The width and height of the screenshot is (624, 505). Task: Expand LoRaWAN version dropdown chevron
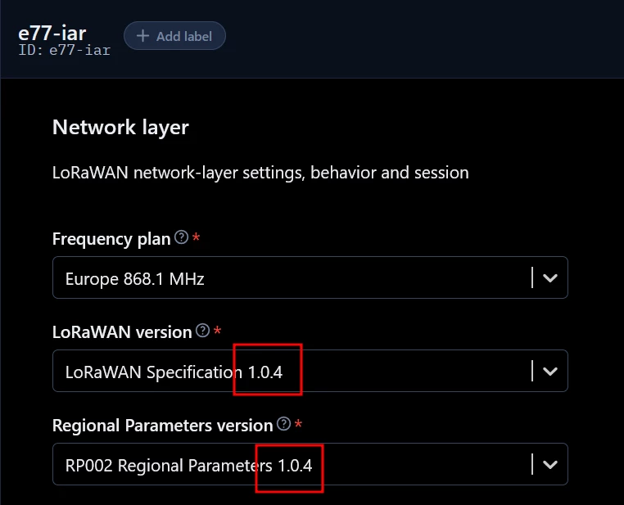550,371
